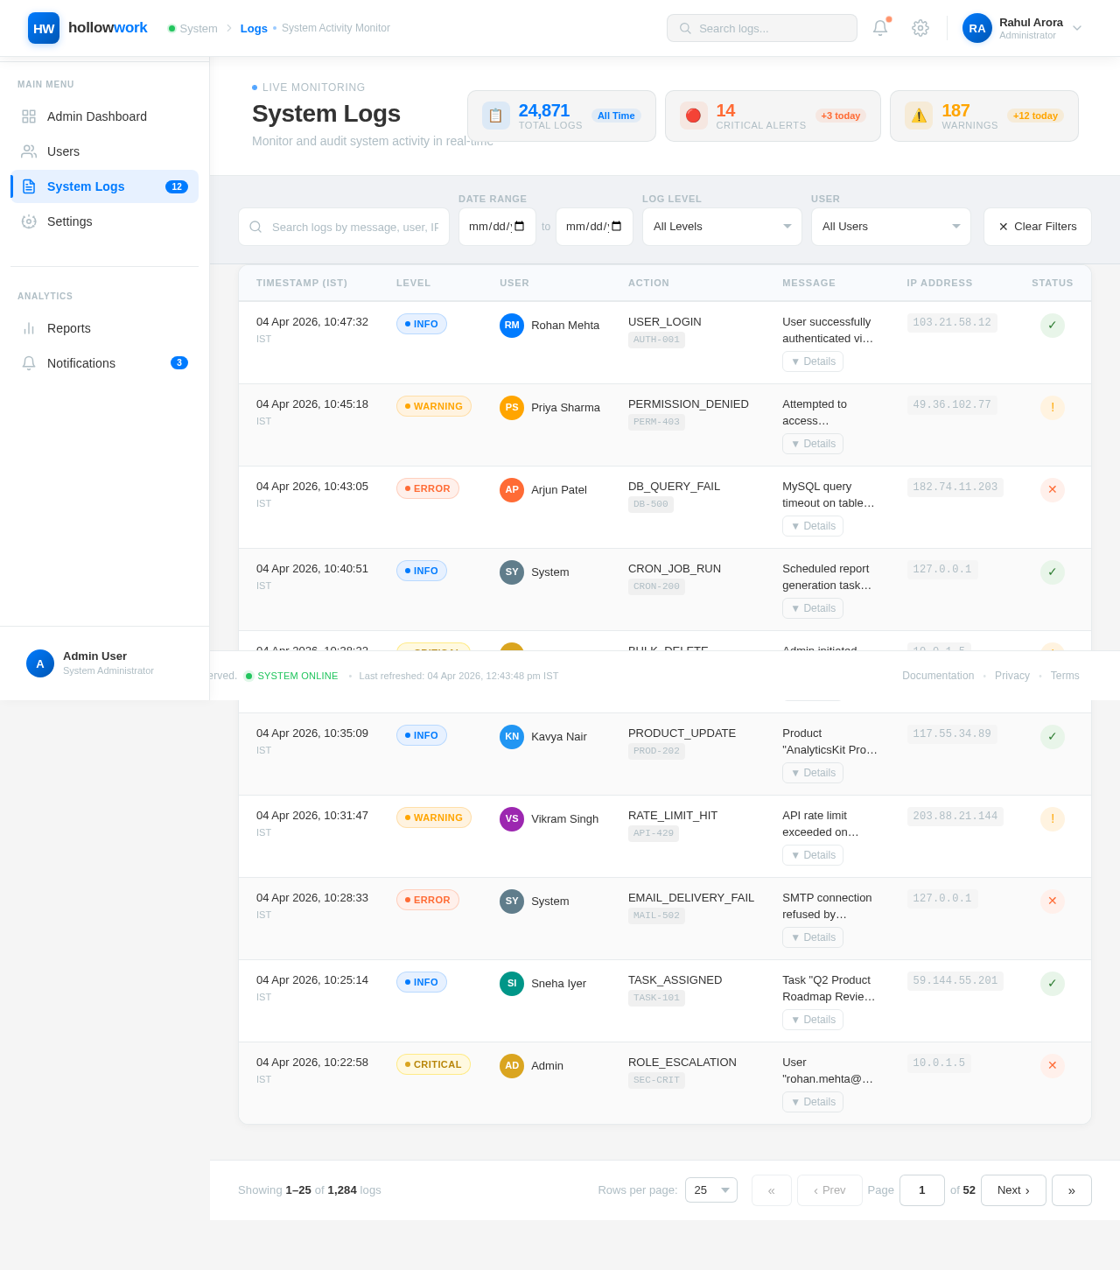Clear all filters
This screenshot has width=1120, height=1270.
(1038, 227)
